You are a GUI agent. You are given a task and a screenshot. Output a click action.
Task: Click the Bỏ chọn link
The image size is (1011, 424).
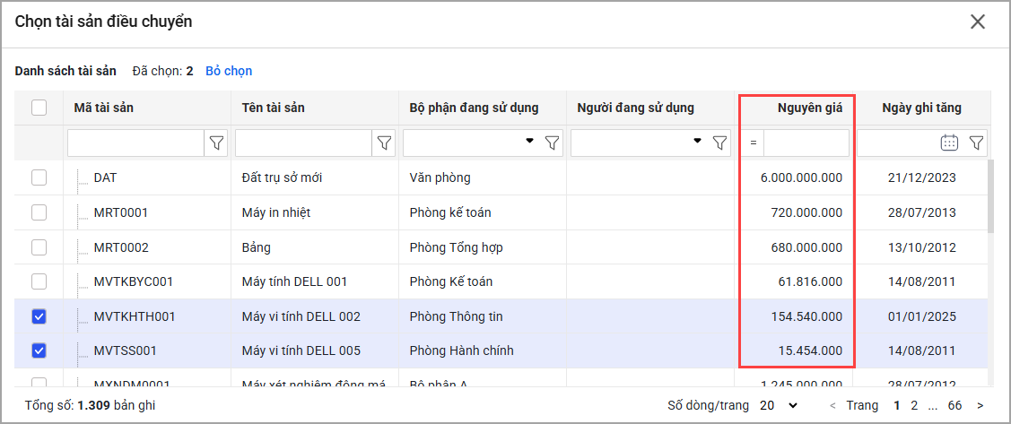pyautogui.click(x=229, y=71)
